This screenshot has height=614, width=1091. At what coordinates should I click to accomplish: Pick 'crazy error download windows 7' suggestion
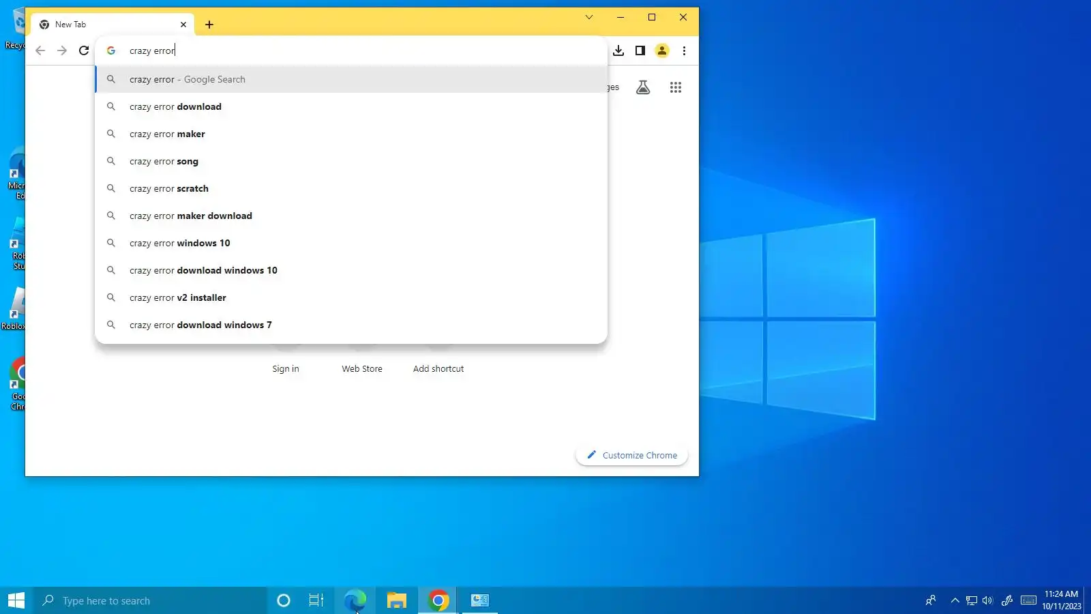pos(351,325)
